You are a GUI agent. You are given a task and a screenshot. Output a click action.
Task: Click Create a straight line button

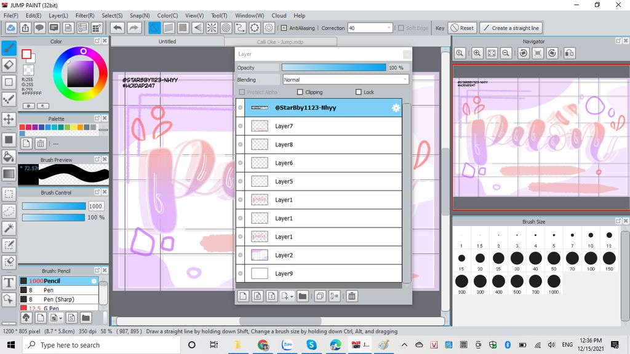point(511,28)
